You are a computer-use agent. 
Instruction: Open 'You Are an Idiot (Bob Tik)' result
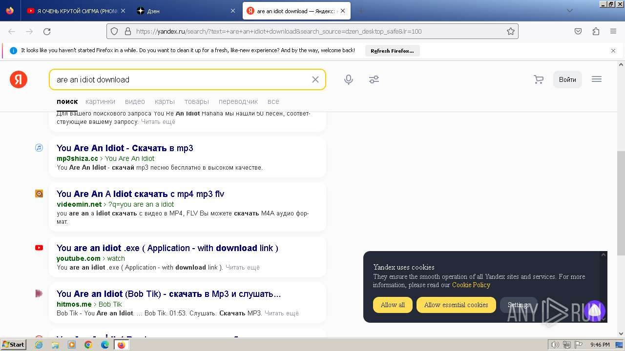click(169, 294)
